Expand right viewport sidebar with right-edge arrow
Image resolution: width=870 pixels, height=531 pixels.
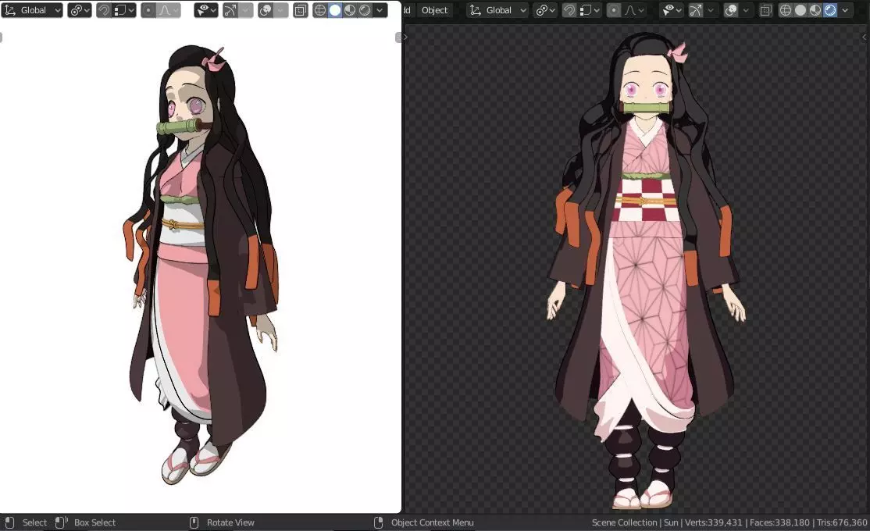864,37
